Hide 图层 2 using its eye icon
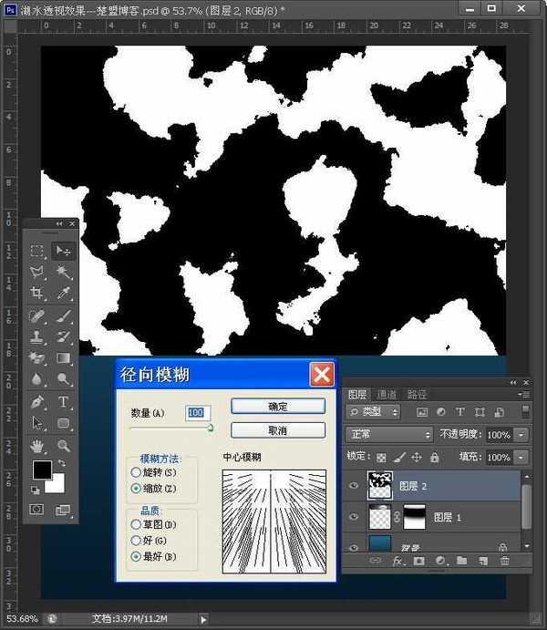The height and width of the screenshot is (630, 547). [x=355, y=487]
